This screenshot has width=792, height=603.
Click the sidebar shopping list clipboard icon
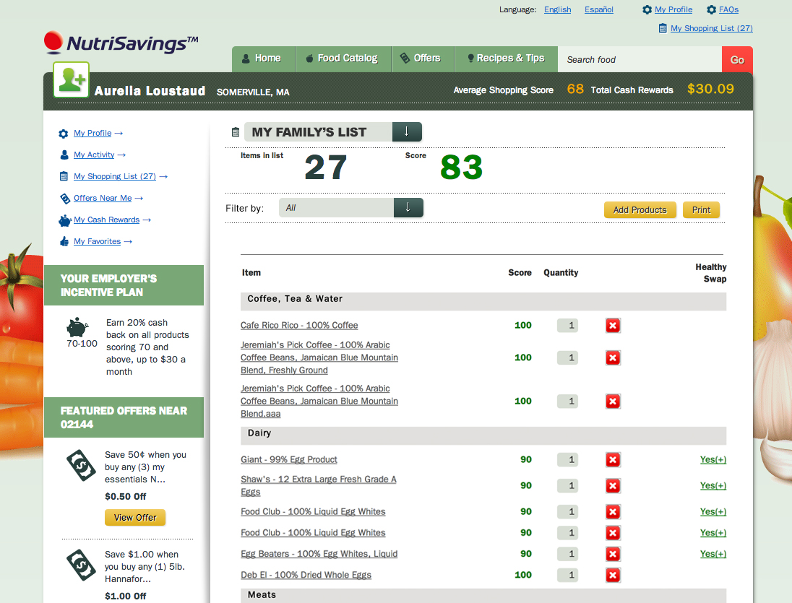(x=64, y=177)
